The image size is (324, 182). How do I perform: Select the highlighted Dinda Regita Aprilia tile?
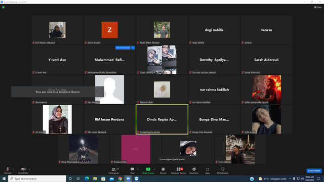pyautogui.click(x=162, y=119)
